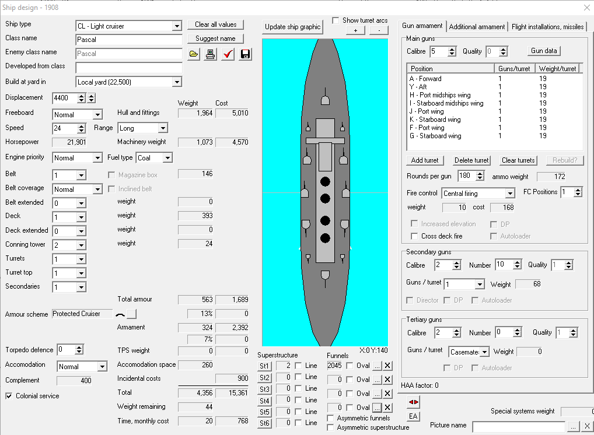This screenshot has width=594, height=435.
Task: Open a saved ship design file
Action: [x=194, y=54]
